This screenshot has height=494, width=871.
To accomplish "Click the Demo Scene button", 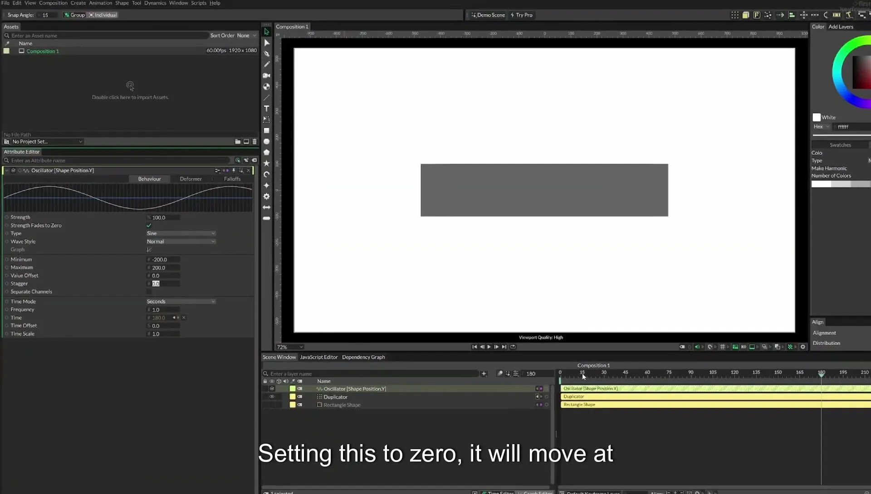I will (x=488, y=15).
